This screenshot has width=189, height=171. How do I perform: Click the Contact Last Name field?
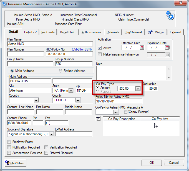pyautogui.click(x=21, y=112)
